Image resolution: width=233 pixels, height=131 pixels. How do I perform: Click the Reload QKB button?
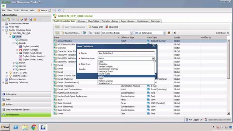point(95,27)
